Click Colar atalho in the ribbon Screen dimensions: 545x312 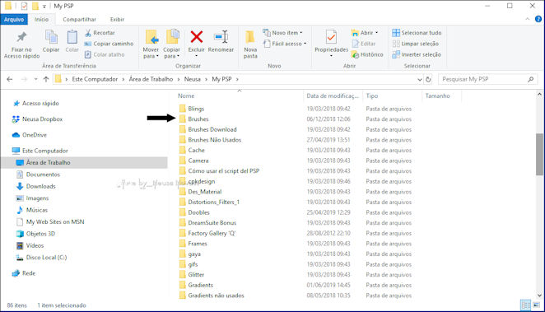click(105, 54)
